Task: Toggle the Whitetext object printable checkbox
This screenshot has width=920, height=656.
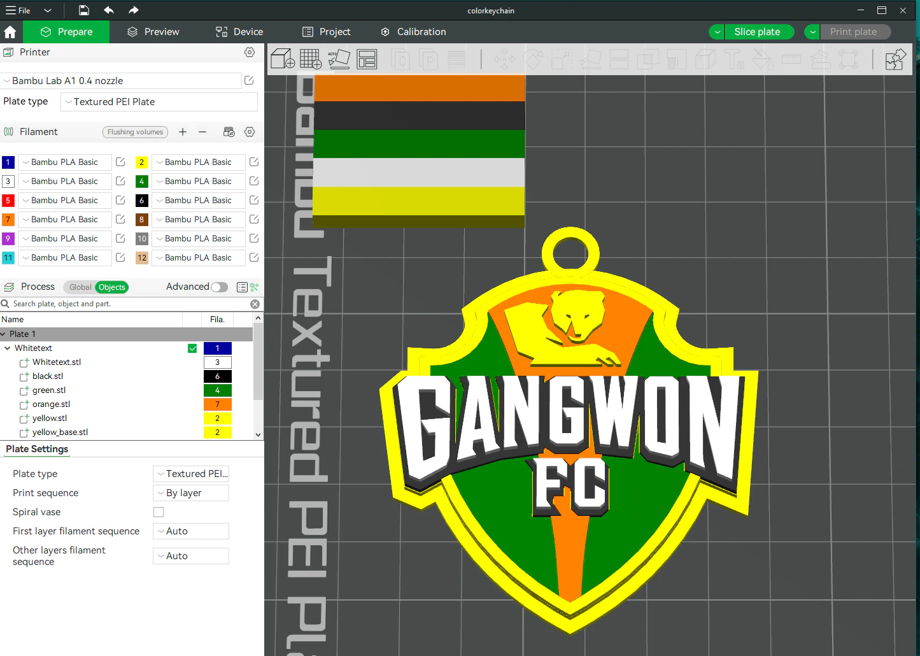Action: (x=192, y=348)
